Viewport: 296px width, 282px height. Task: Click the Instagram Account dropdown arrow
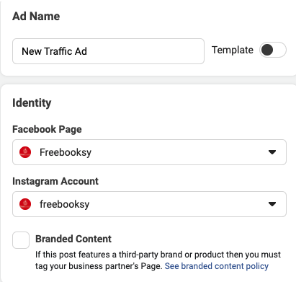click(272, 204)
